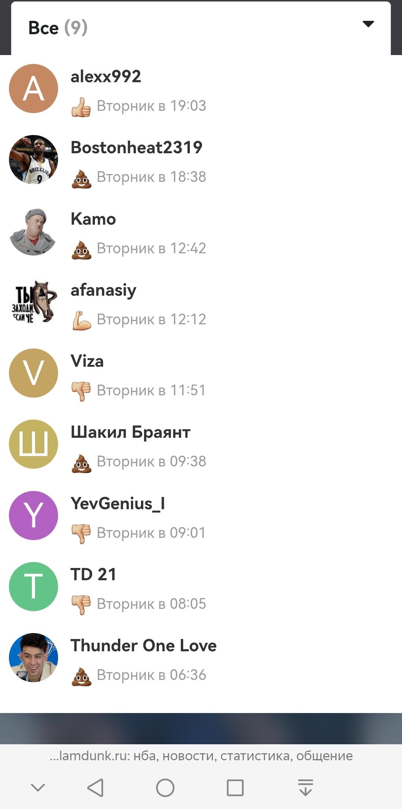Open Viza's letter V avatar

[33, 373]
